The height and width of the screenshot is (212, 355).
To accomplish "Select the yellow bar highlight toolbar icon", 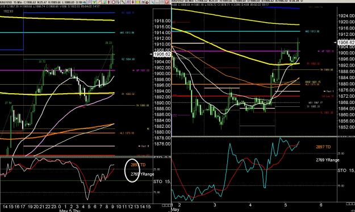I will point(137,2).
